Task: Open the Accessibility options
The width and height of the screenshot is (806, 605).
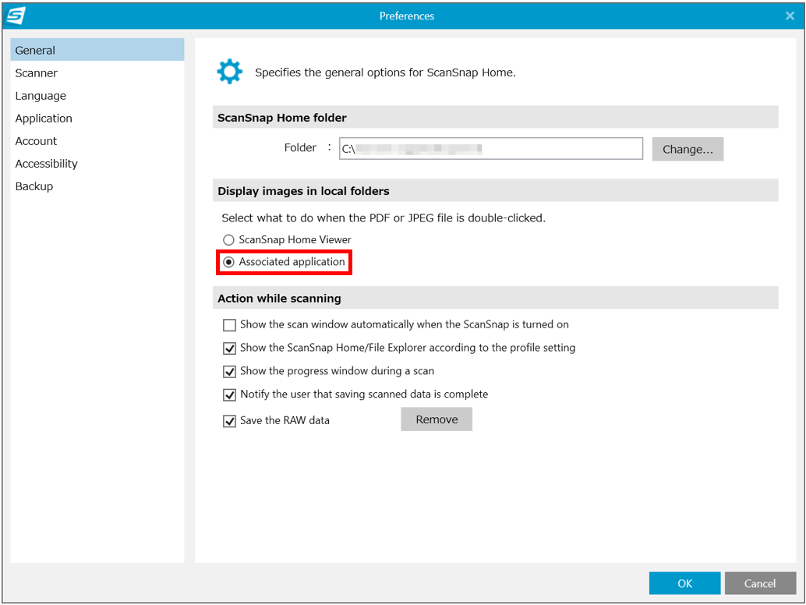Action: pos(47,164)
